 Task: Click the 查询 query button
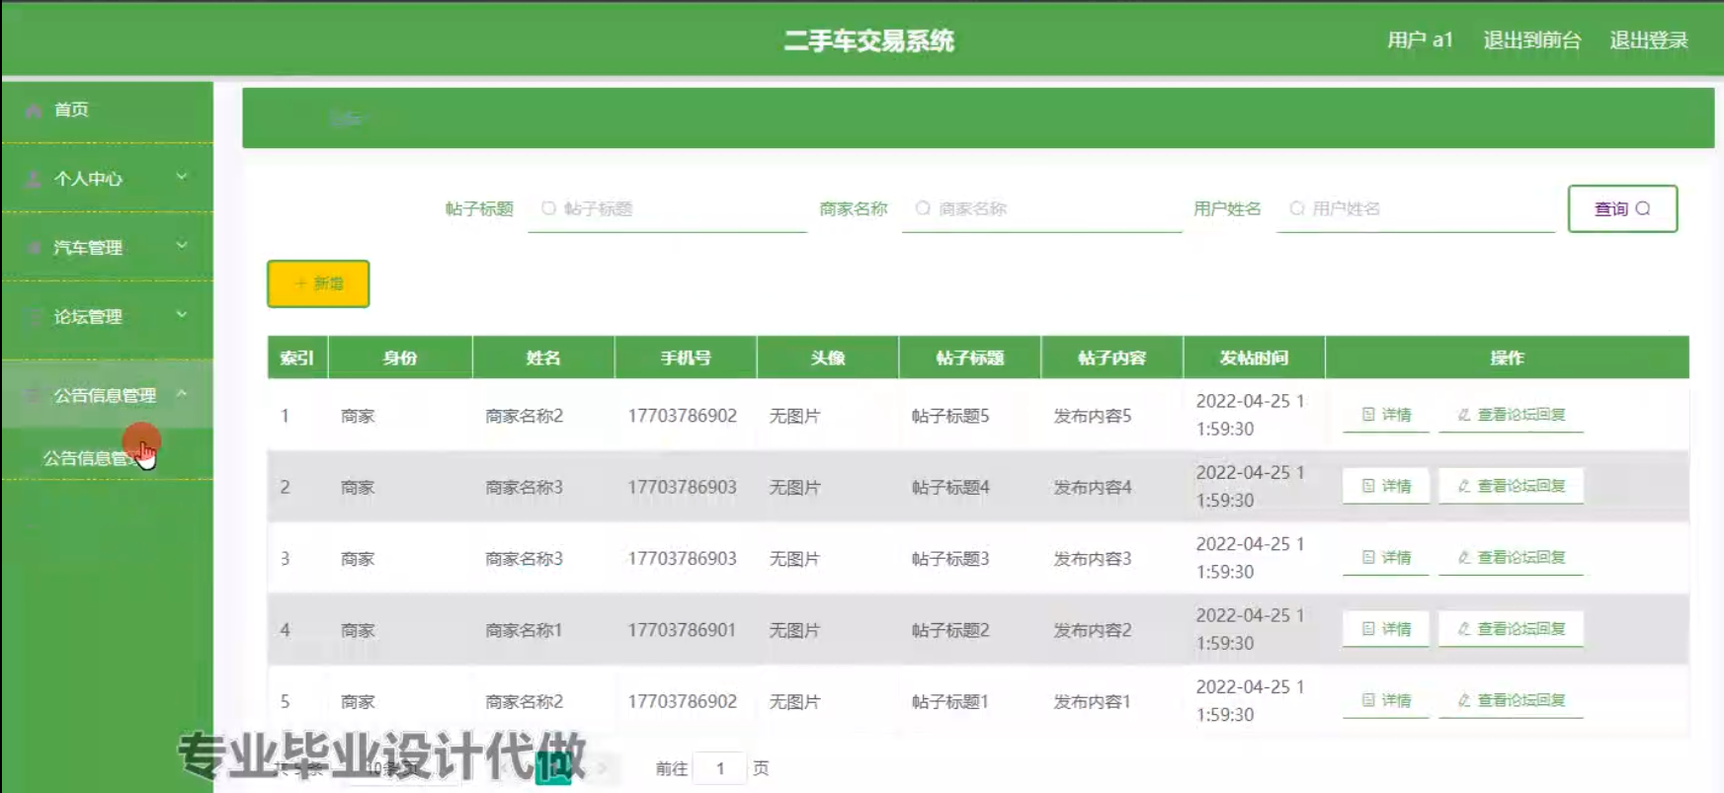tap(1622, 208)
